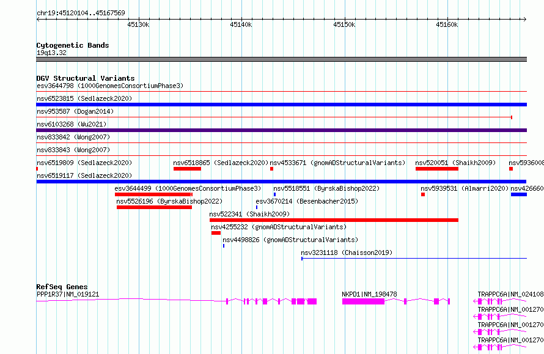Screen dimensions: 544x354
Task: Select the nsv833843 (Wong2007) variant label
Action: [x=73, y=150]
